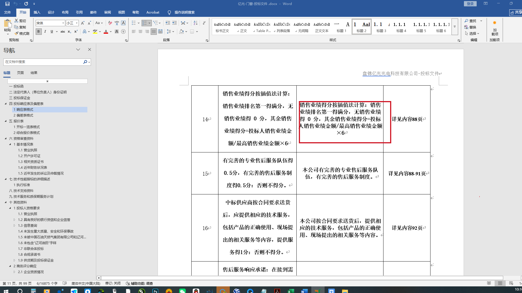Viewport: 522px width, 293px height.
Task: Switch to the 页面 navigation tab
Action: point(20,73)
